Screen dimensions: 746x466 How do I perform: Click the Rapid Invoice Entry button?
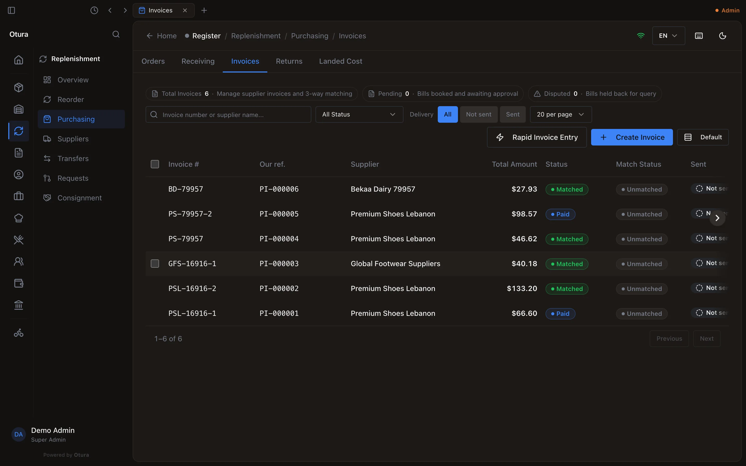pos(537,137)
